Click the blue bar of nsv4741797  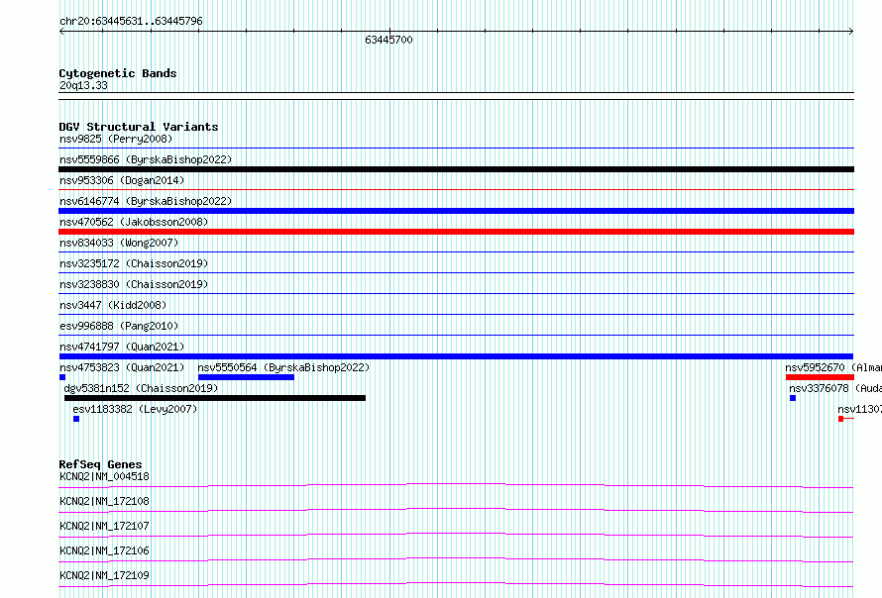(456, 356)
